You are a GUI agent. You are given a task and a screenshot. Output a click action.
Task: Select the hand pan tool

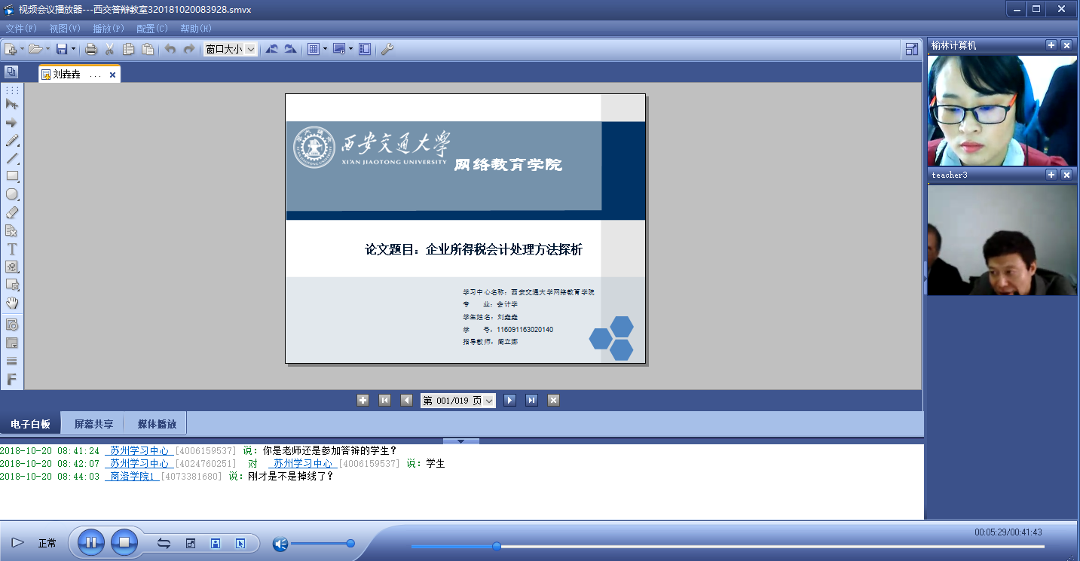tap(12, 303)
